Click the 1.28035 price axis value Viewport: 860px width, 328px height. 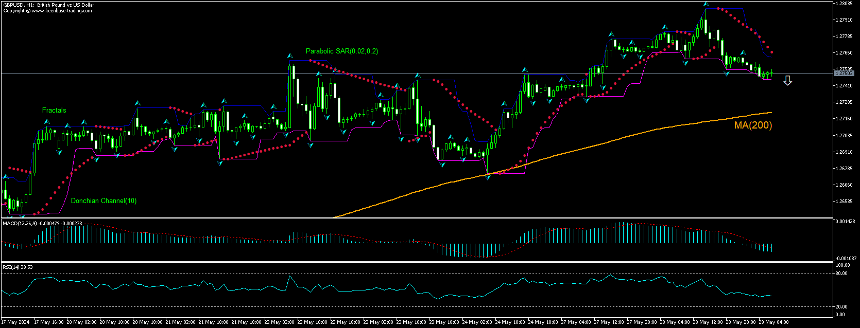(x=844, y=4)
